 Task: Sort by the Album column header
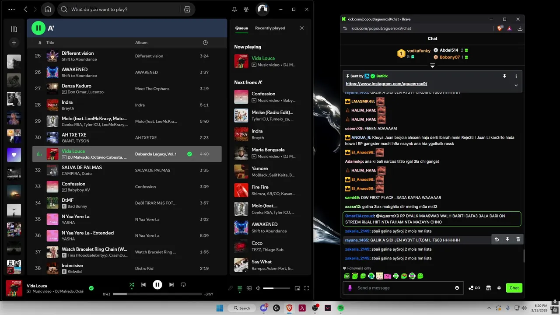[x=141, y=42]
